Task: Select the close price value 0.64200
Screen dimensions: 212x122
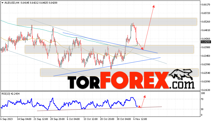Action: [53, 3]
